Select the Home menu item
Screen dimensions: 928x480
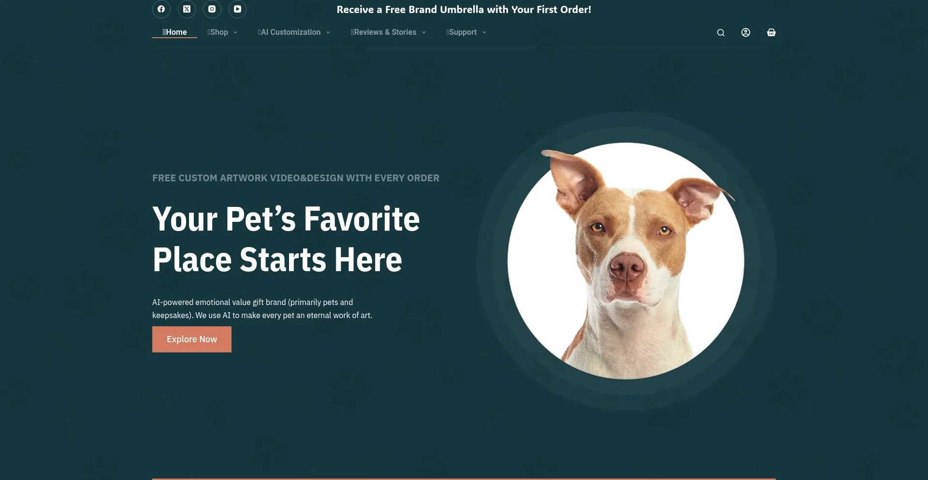tap(174, 32)
